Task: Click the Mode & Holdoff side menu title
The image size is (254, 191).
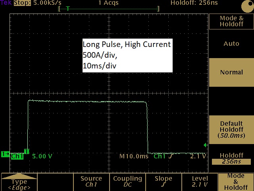Action: point(231,21)
